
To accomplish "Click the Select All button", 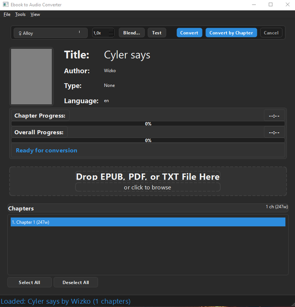I will tap(30, 282).
